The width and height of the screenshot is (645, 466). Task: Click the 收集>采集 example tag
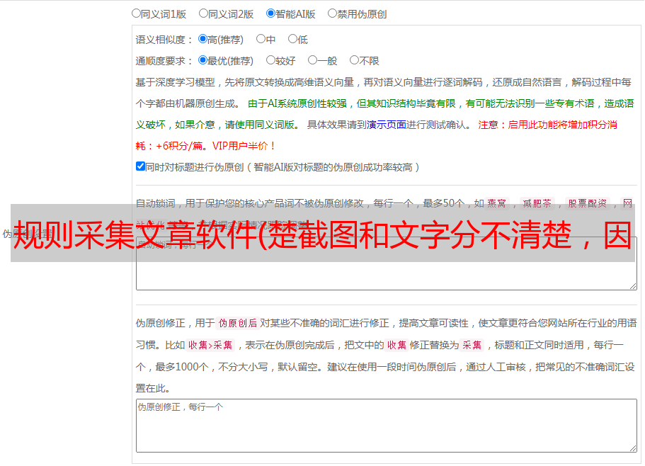(210, 345)
